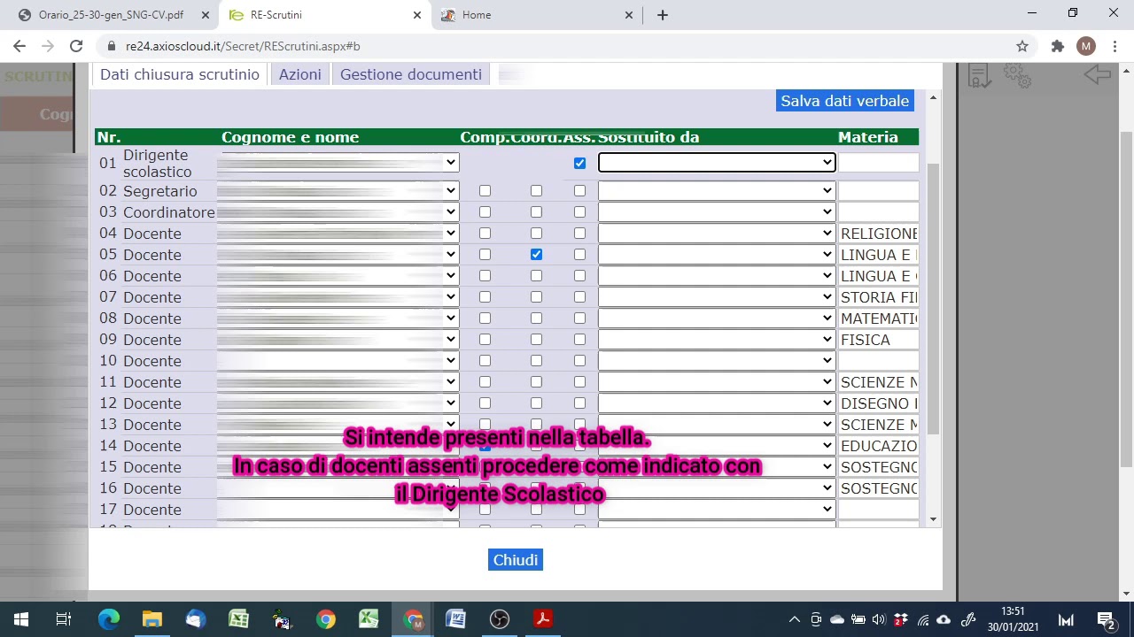Switch to Dati chiusura scrutinio tab
This screenshot has height=637, width=1134.
pyautogui.click(x=180, y=74)
